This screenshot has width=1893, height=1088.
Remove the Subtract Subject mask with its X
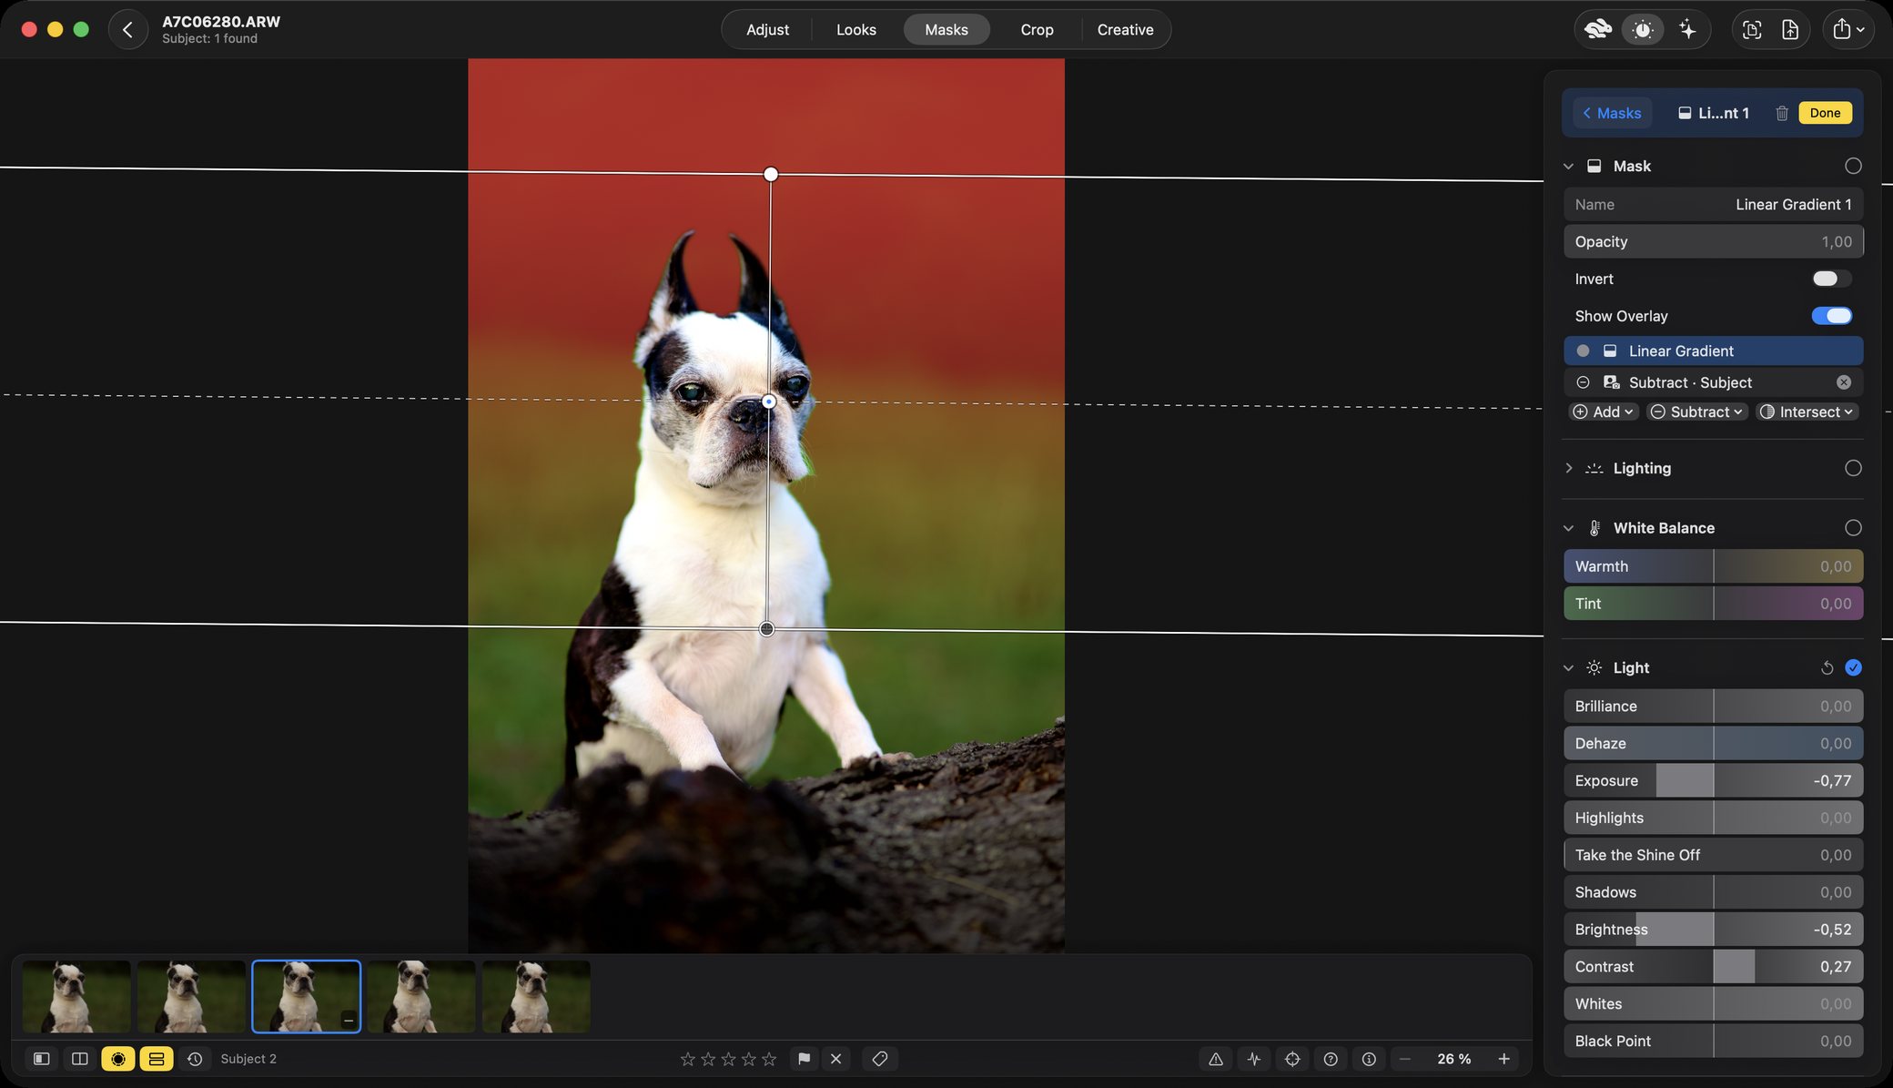click(x=1843, y=382)
